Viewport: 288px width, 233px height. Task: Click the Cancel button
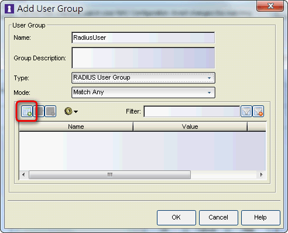point(218,218)
